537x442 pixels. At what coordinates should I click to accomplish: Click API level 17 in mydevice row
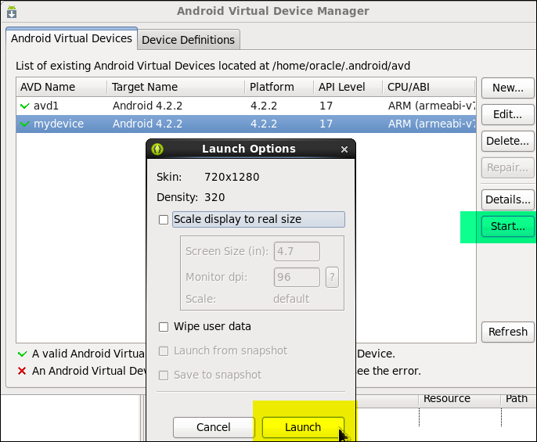tap(326, 124)
